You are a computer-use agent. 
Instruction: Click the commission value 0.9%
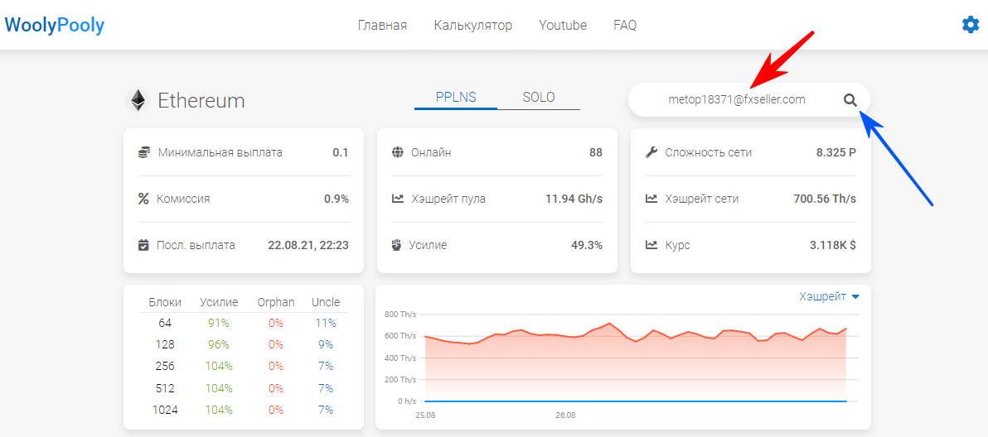[x=337, y=199]
